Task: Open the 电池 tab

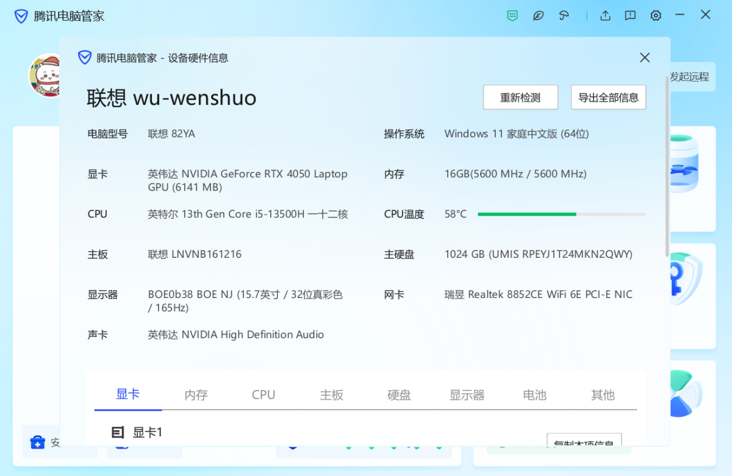Action: pyautogui.click(x=534, y=395)
